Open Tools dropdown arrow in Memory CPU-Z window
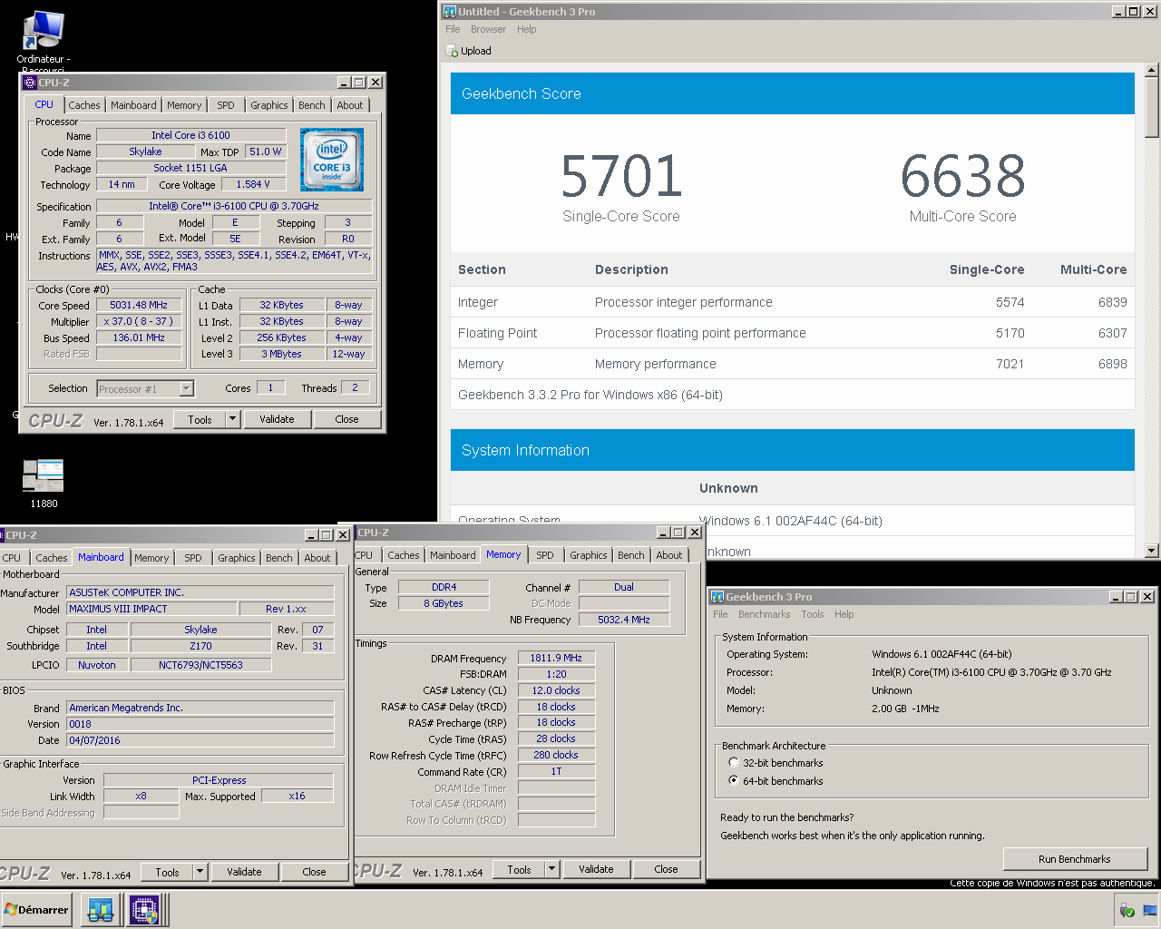Viewport: 1161px width, 929px height. tap(551, 869)
